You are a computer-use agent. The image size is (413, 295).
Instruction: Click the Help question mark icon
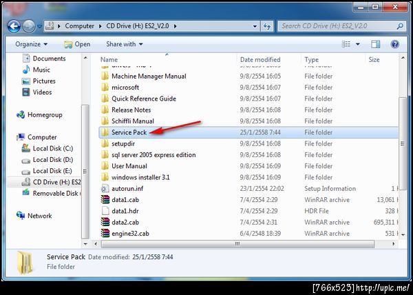click(x=394, y=44)
